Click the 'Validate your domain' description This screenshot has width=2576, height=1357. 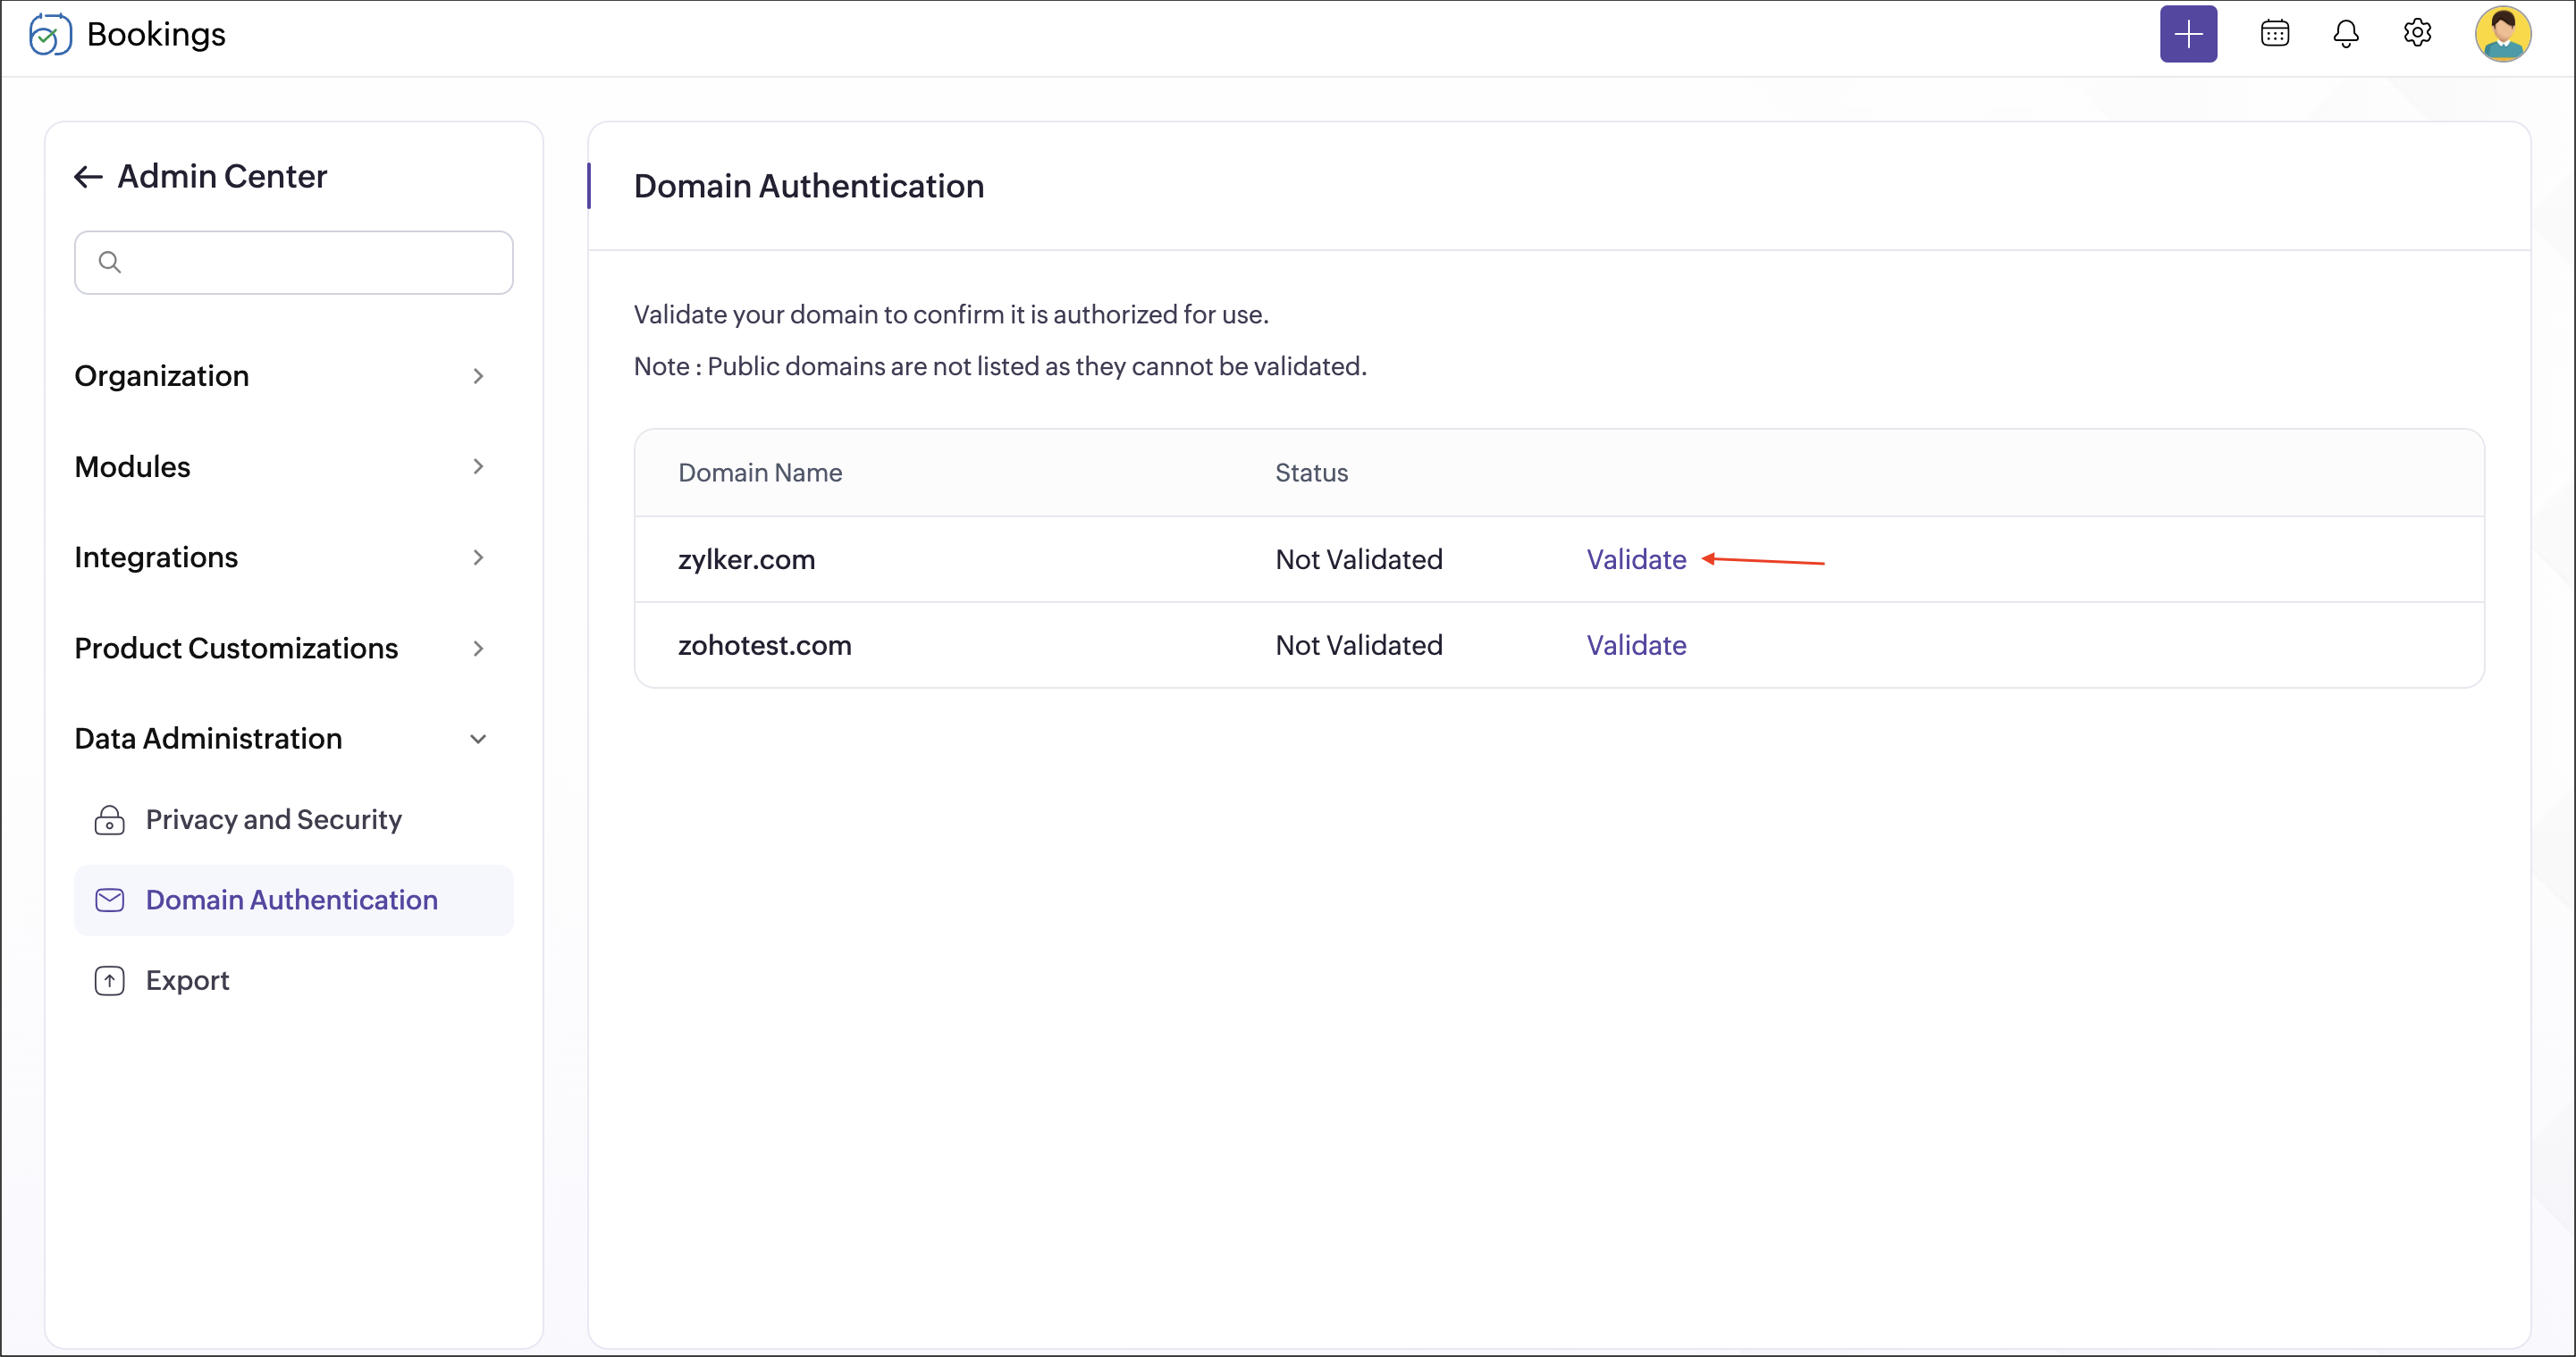pyautogui.click(x=951, y=314)
